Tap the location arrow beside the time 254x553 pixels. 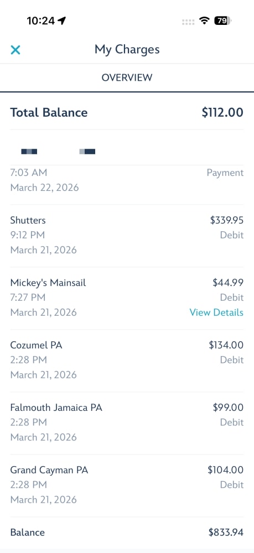pos(62,21)
